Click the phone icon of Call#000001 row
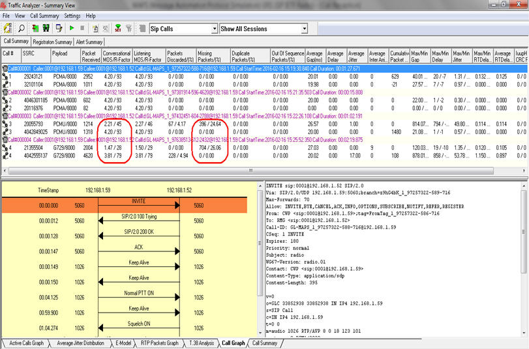 tap(5, 68)
